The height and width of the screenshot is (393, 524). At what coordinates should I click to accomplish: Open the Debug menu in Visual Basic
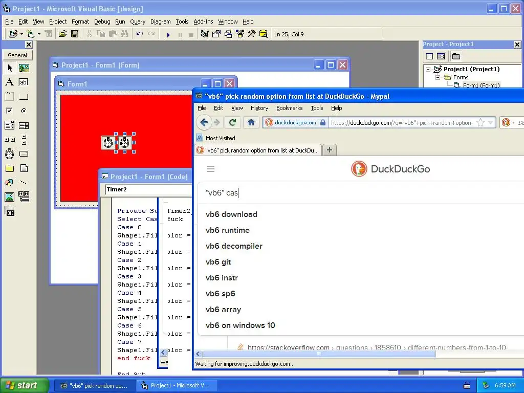click(x=102, y=21)
